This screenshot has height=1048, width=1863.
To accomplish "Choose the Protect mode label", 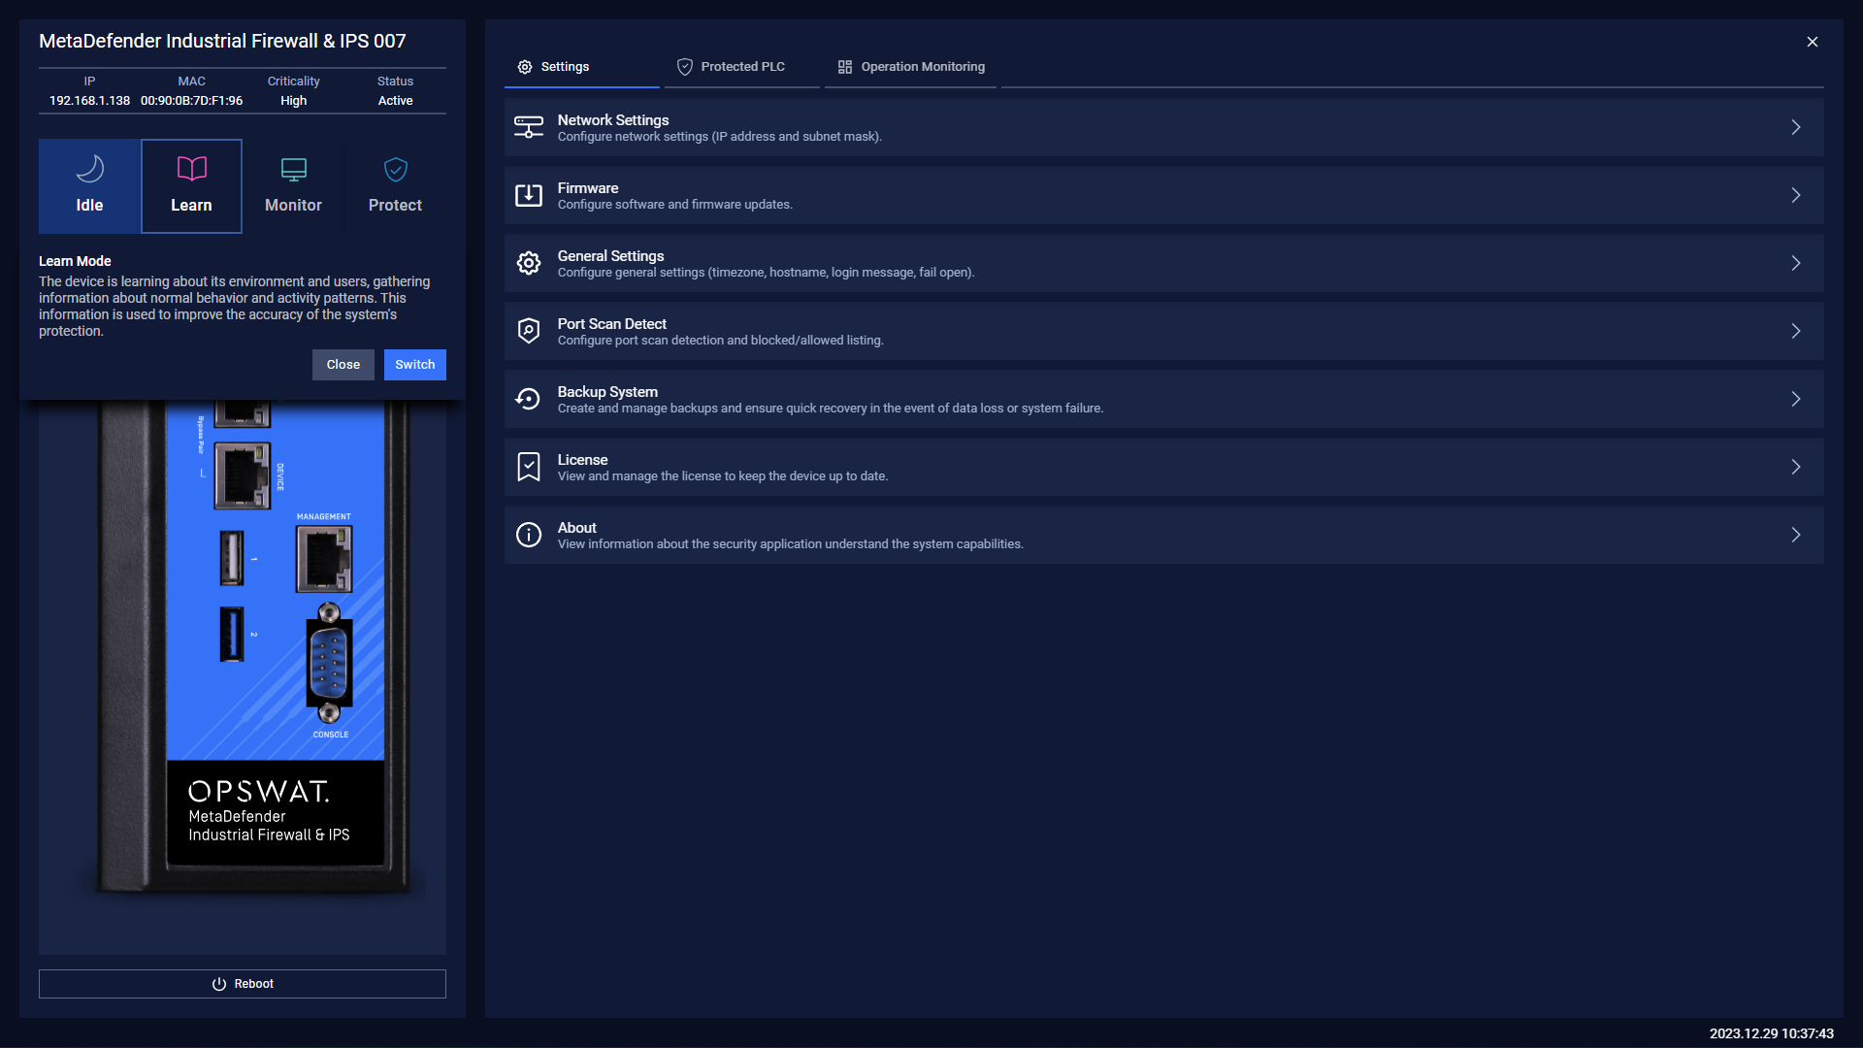I will pos(395,206).
